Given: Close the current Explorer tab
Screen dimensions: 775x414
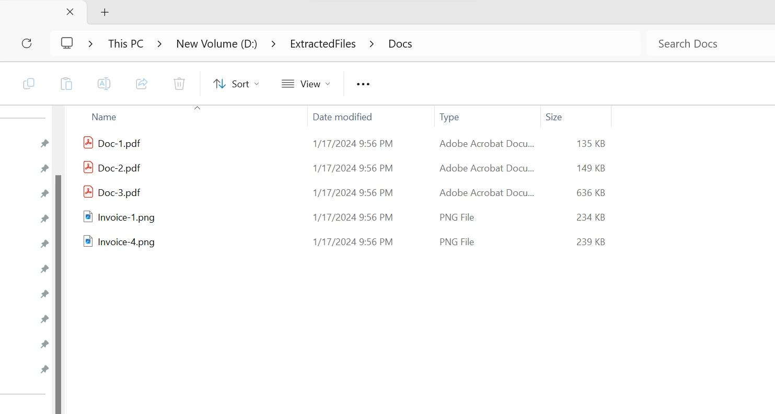Looking at the screenshot, I should 70,12.
